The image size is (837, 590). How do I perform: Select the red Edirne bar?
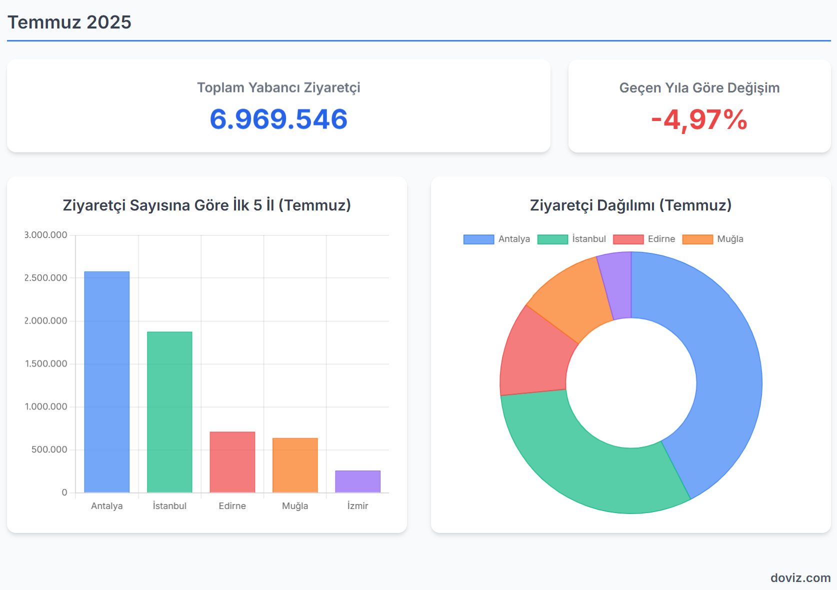click(232, 462)
